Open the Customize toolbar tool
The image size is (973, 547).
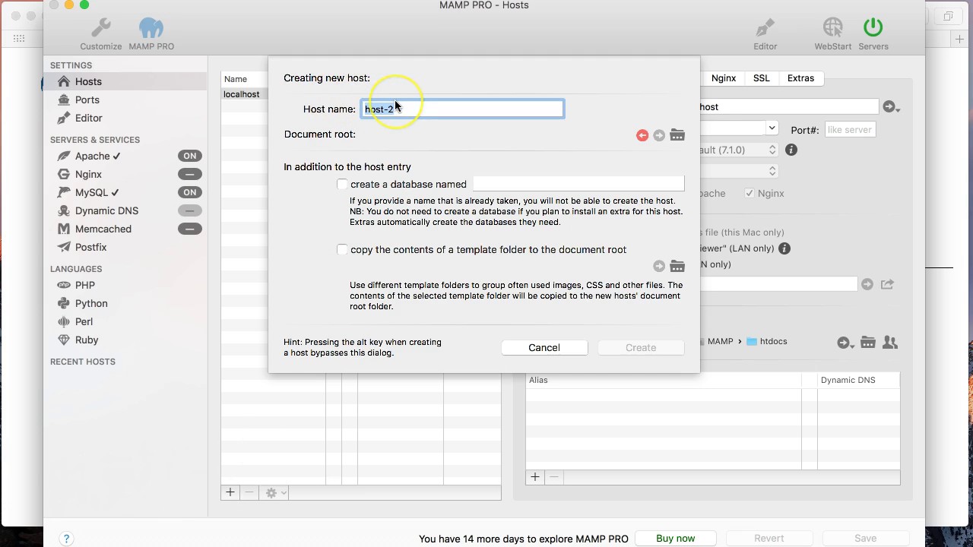[101, 35]
